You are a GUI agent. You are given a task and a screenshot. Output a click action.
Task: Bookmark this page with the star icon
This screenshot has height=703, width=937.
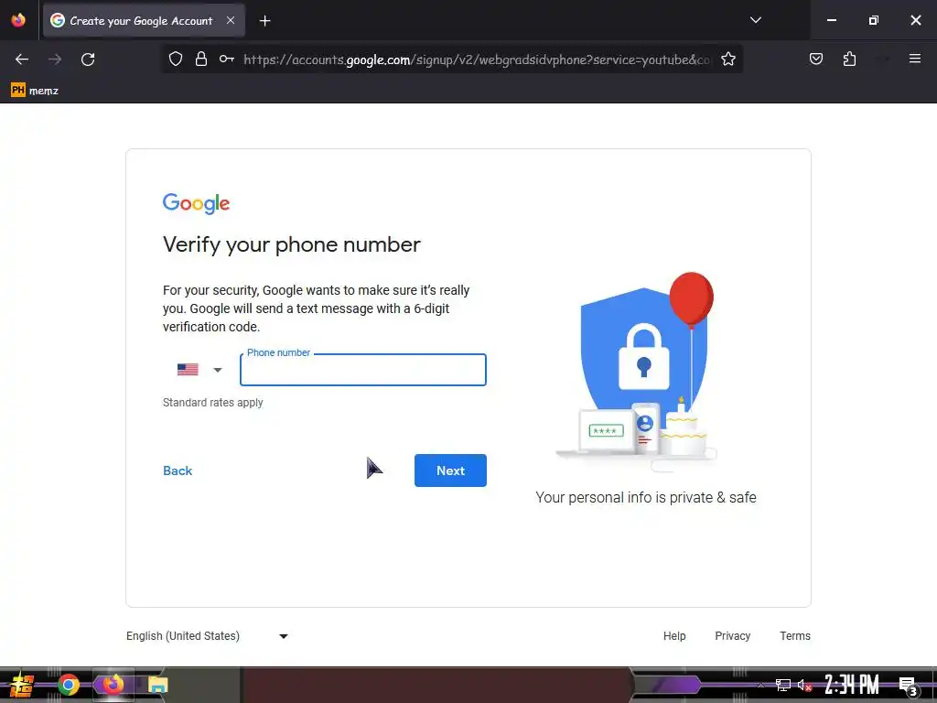(727, 59)
